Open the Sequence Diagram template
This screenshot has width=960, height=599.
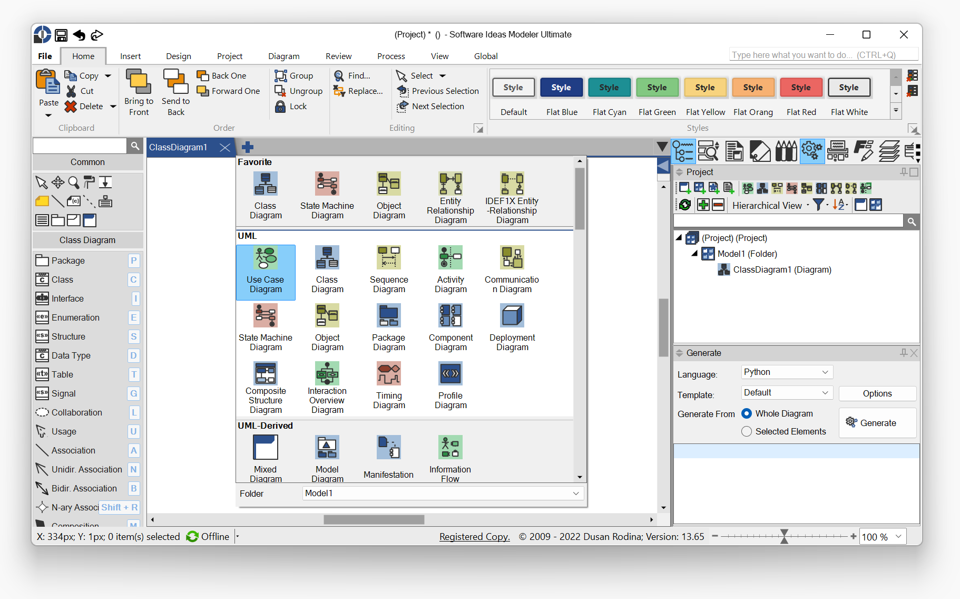(x=388, y=269)
